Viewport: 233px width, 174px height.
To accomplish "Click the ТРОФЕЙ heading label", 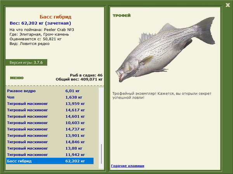I will (122, 15).
